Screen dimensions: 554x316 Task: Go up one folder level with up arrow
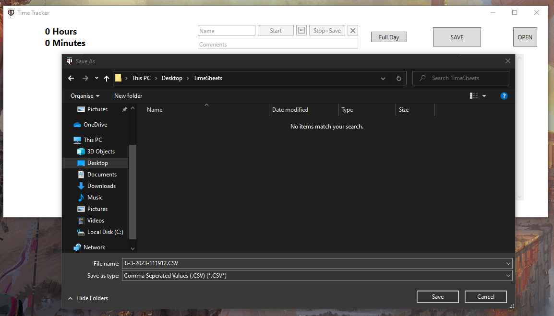pyautogui.click(x=107, y=78)
